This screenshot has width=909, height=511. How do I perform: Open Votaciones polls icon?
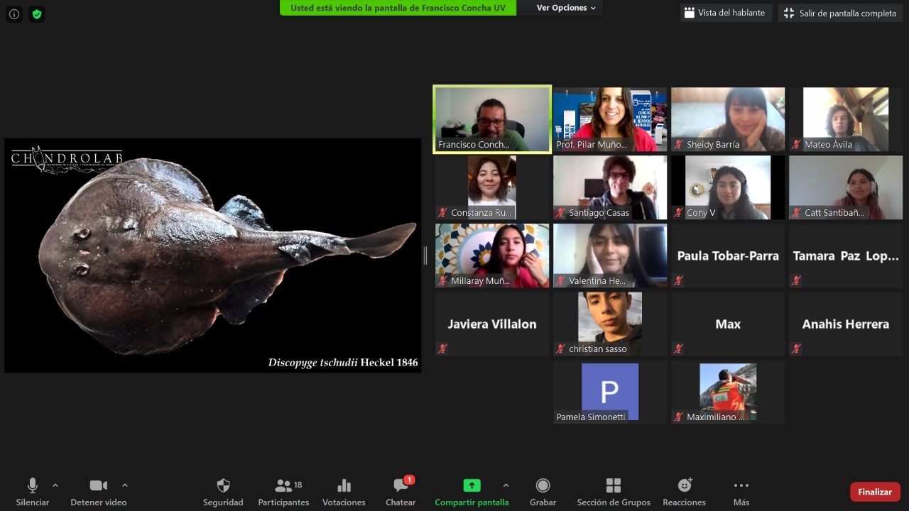tap(344, 486)
